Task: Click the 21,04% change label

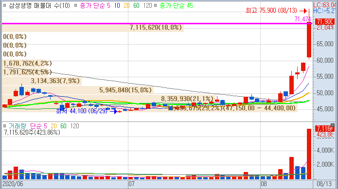Action: point(325,27)
